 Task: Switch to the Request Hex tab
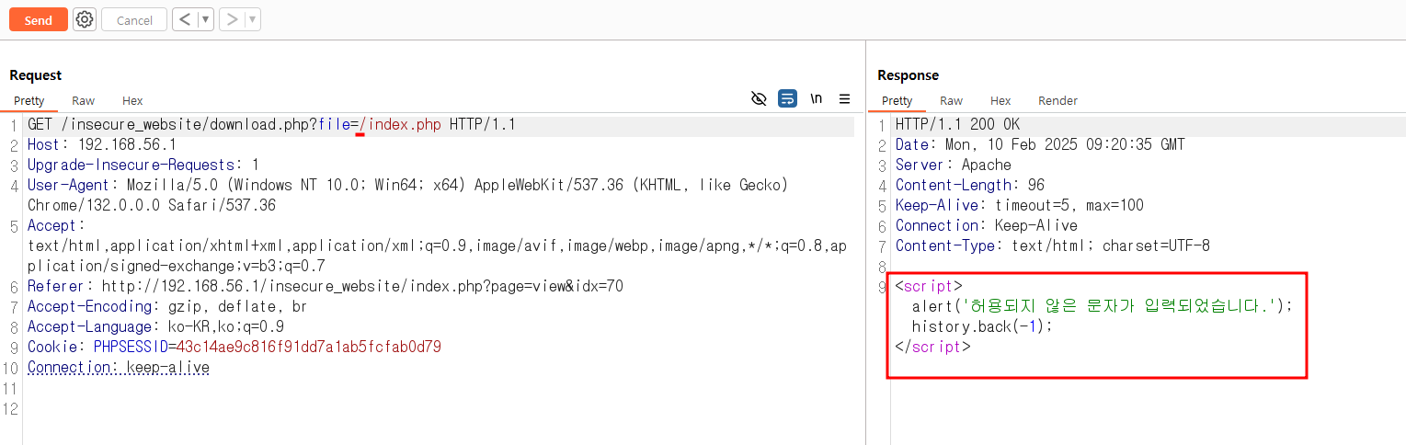click(x=132, y=101)
